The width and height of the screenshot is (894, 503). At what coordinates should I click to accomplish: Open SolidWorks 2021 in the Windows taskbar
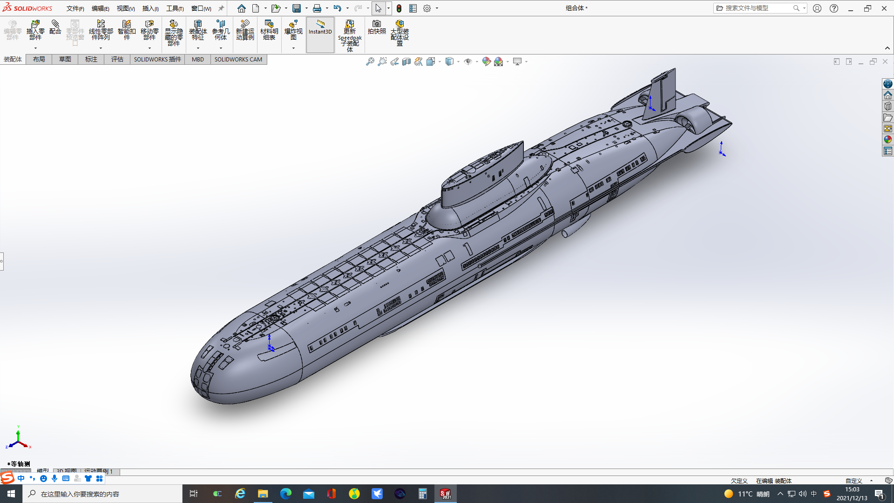pos(445,494)
